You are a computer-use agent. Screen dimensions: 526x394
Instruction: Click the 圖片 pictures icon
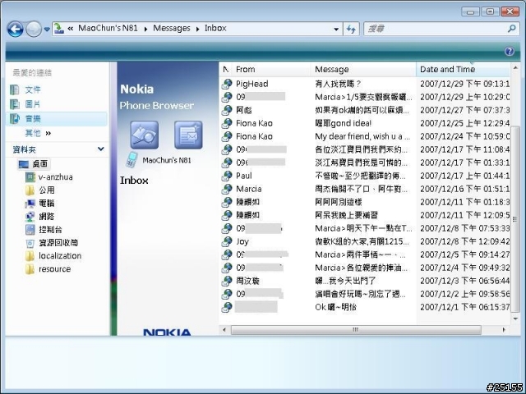pos(15,104)
